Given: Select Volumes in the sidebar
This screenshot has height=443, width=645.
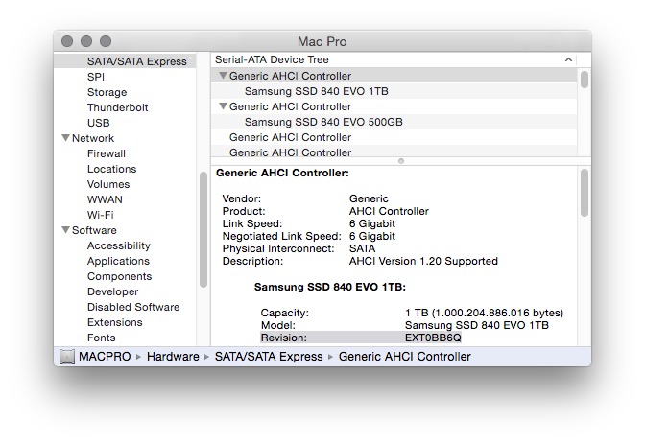Looking at the screenshot, I should 108,184.
